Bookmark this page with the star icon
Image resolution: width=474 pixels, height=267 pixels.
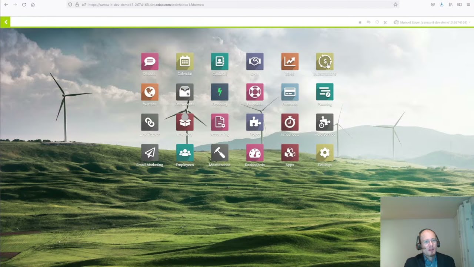click(395, 4)
